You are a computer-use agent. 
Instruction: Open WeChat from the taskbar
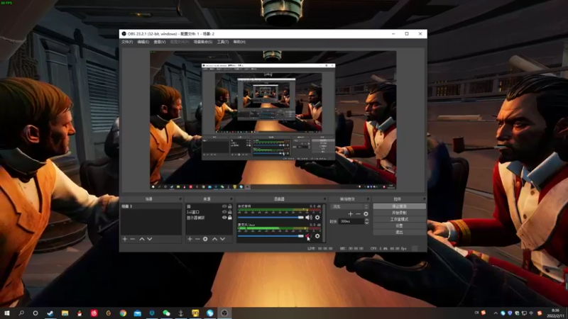tap(166, 313)
